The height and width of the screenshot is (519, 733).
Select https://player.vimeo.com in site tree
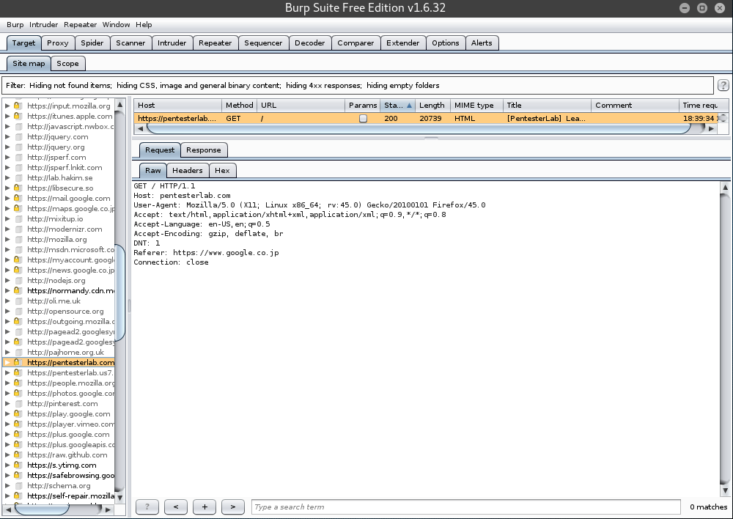point(70,424)
